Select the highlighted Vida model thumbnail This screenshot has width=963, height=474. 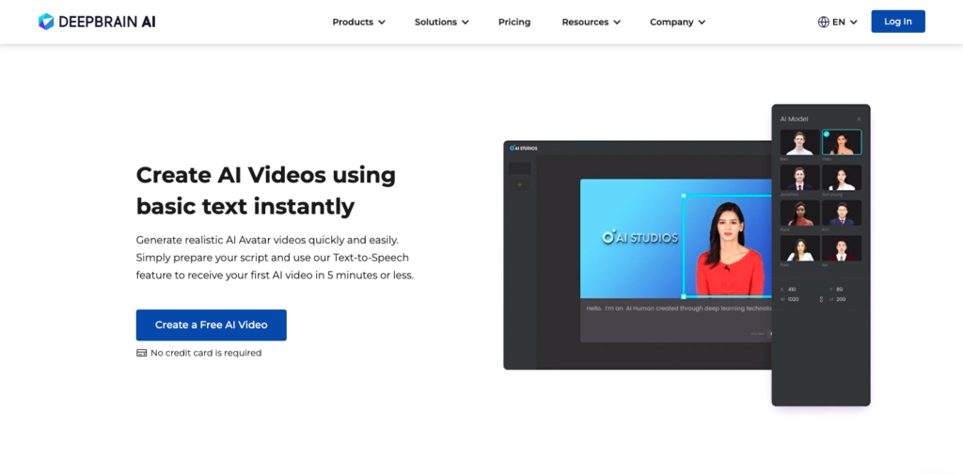point(842,142)
